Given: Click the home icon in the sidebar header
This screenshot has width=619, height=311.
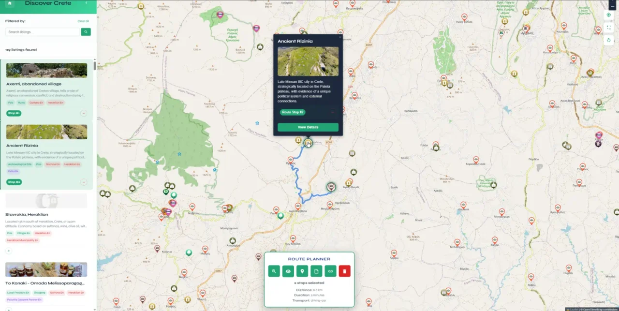Looking at the screenshot, I should pyautogui.click(x=9, y=3).
